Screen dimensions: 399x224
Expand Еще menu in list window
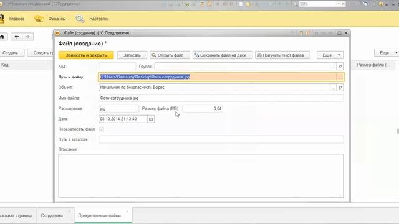(387, 52)
